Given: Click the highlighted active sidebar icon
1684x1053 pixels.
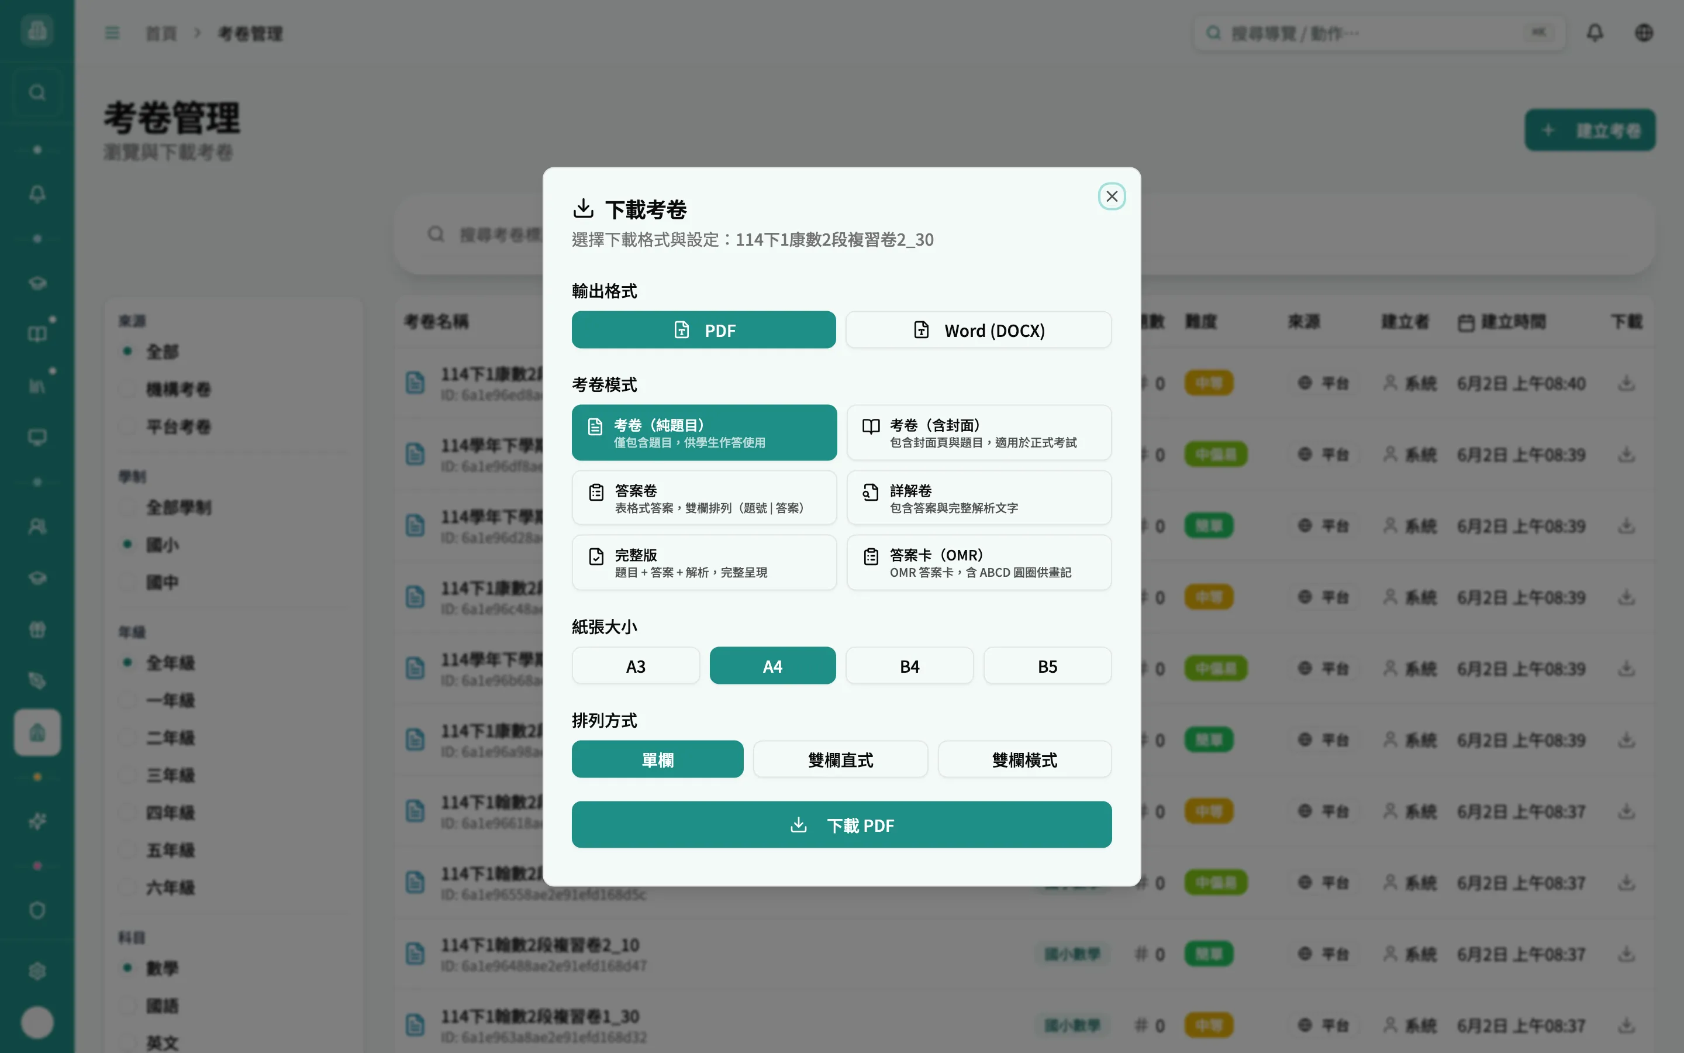Looking at the screenshot, I should tap(37, 732).
